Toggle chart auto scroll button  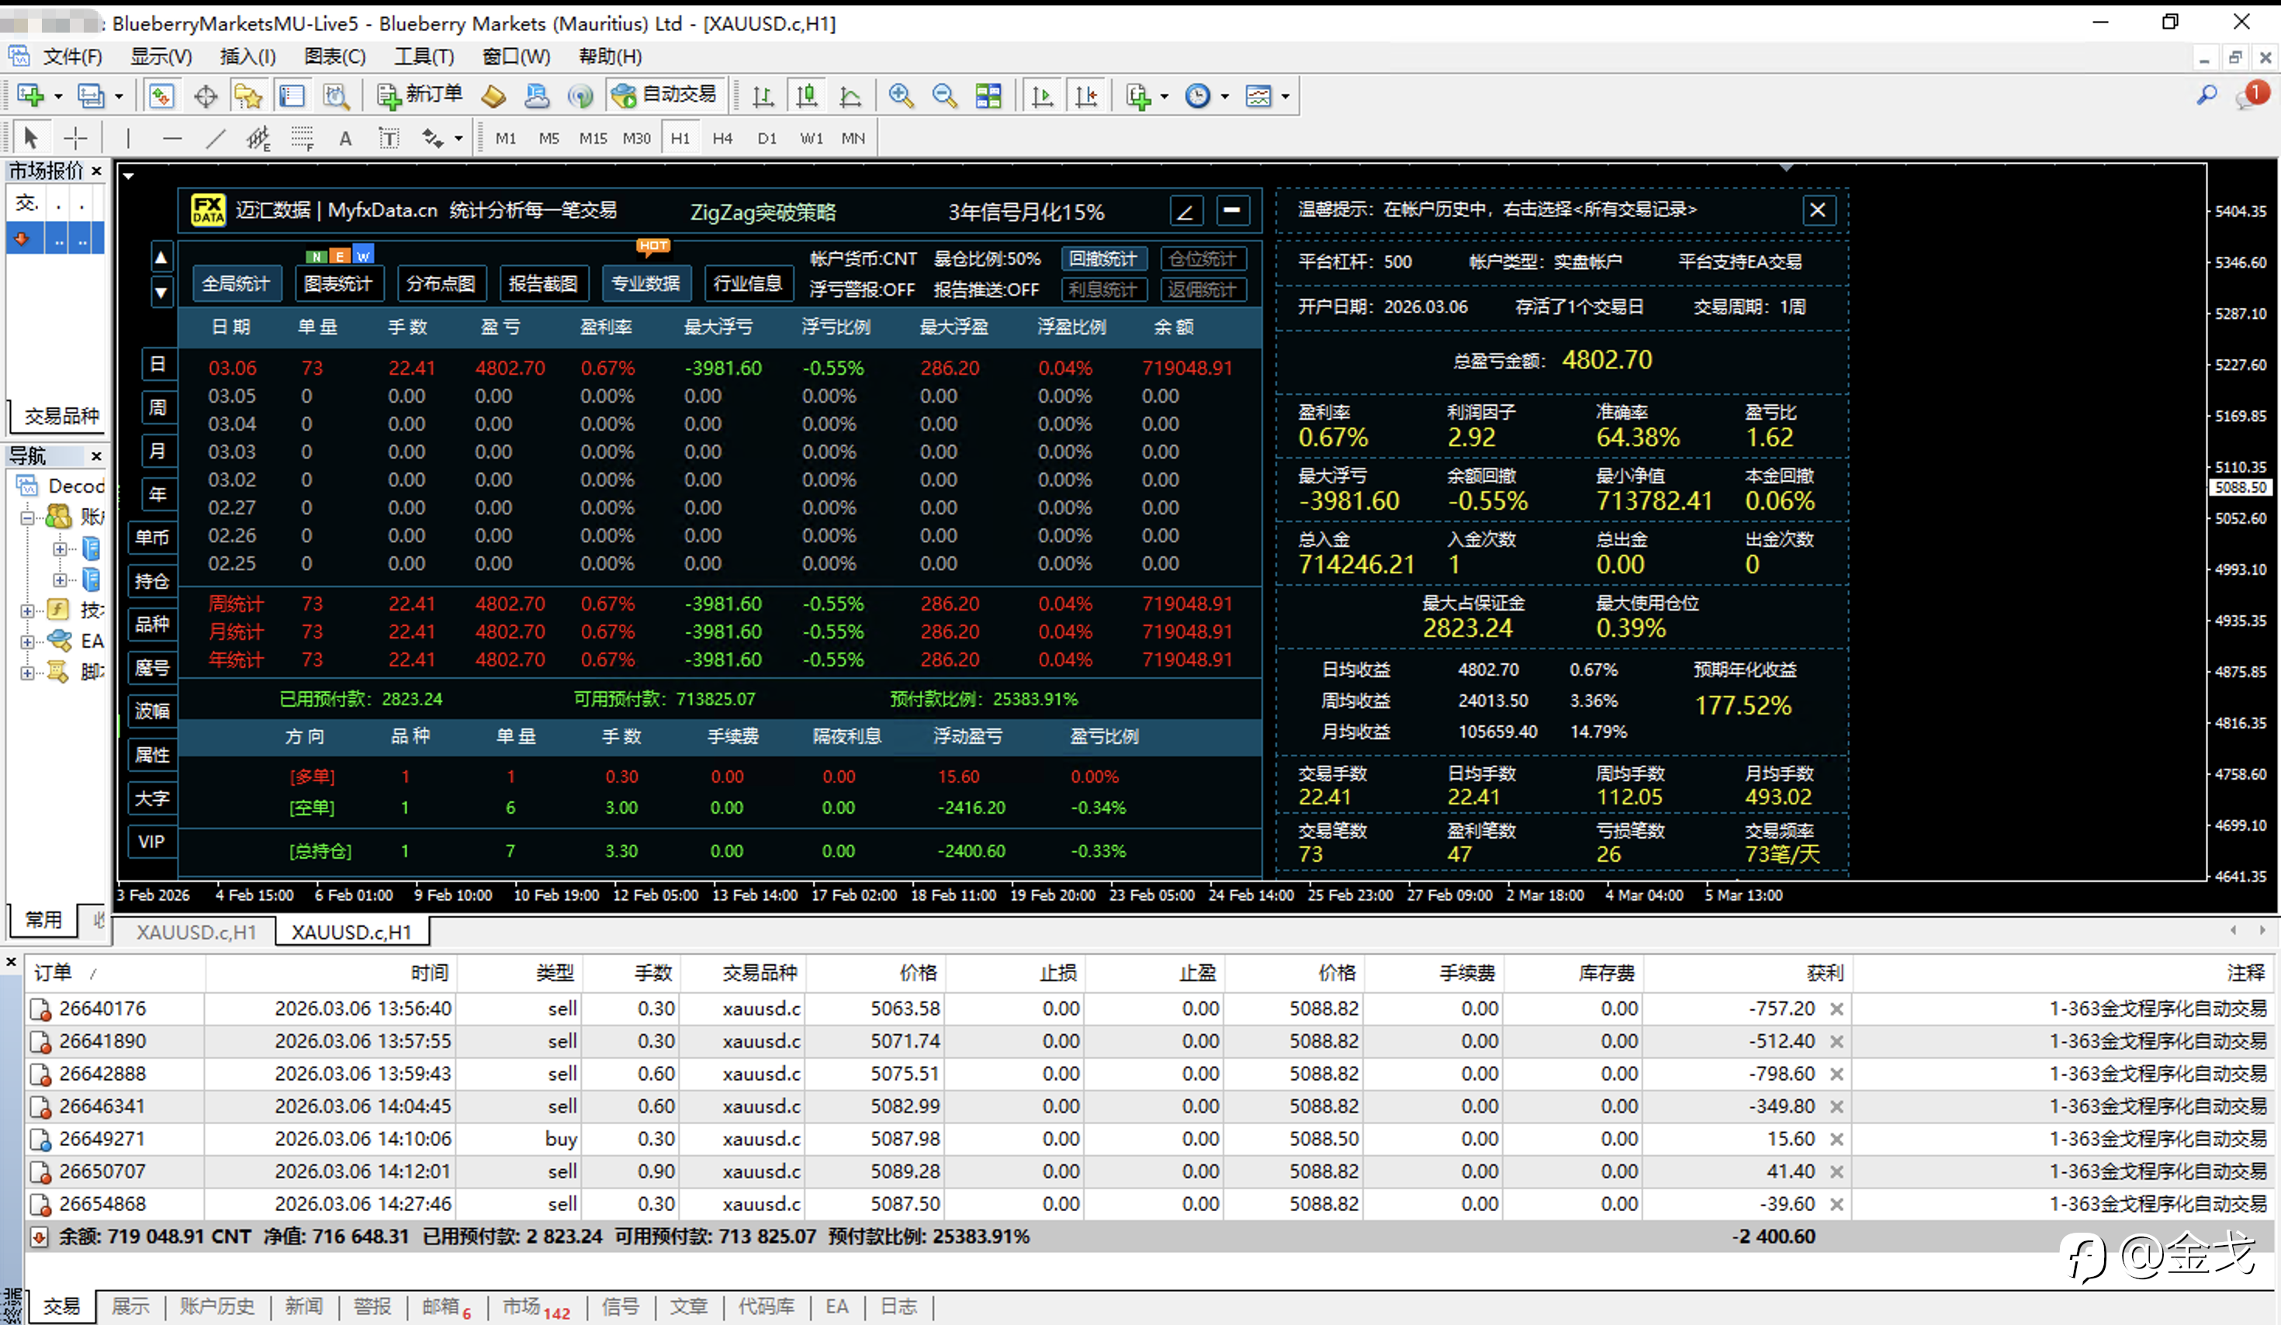1043,95
